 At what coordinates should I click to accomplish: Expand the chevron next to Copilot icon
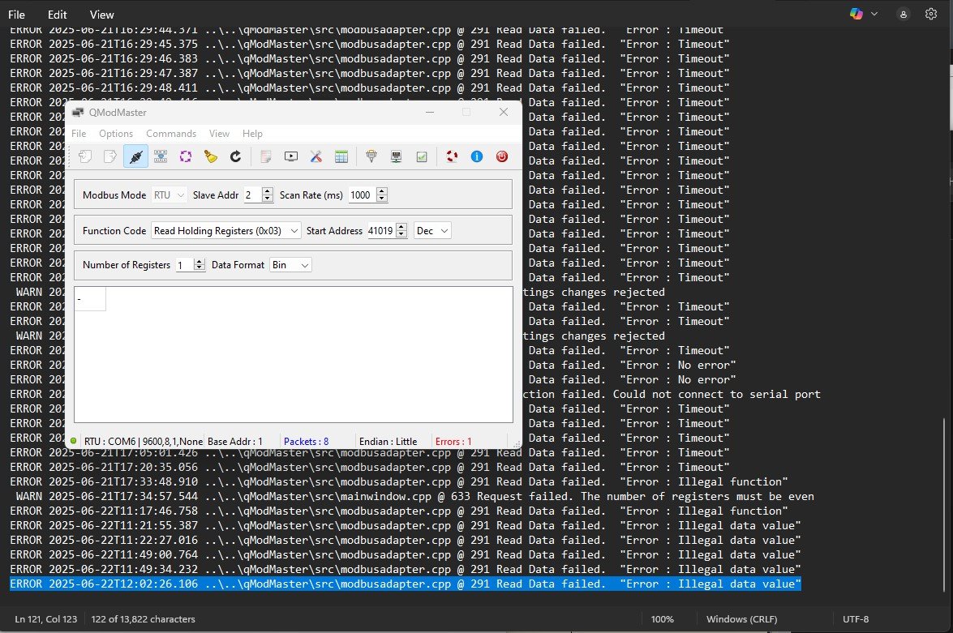click(x=874, y=14)
